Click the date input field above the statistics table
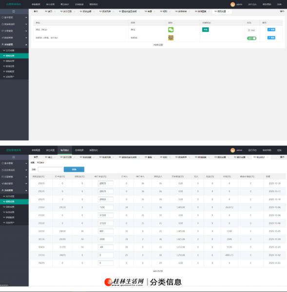Screen dimensions: 287x292 50,169
